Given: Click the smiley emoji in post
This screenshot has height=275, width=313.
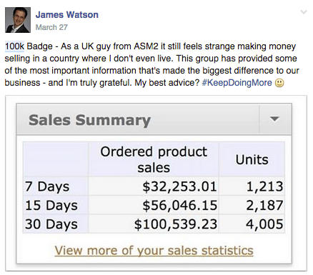Looking at the screenshot, I should pos(279,83).
